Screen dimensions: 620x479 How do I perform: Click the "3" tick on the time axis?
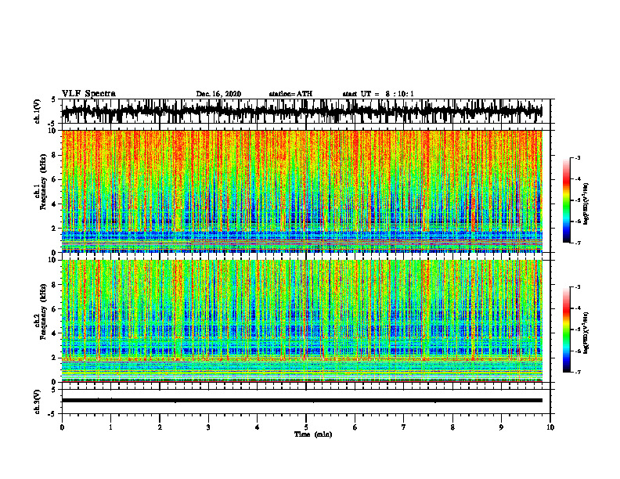click(208, 427)
